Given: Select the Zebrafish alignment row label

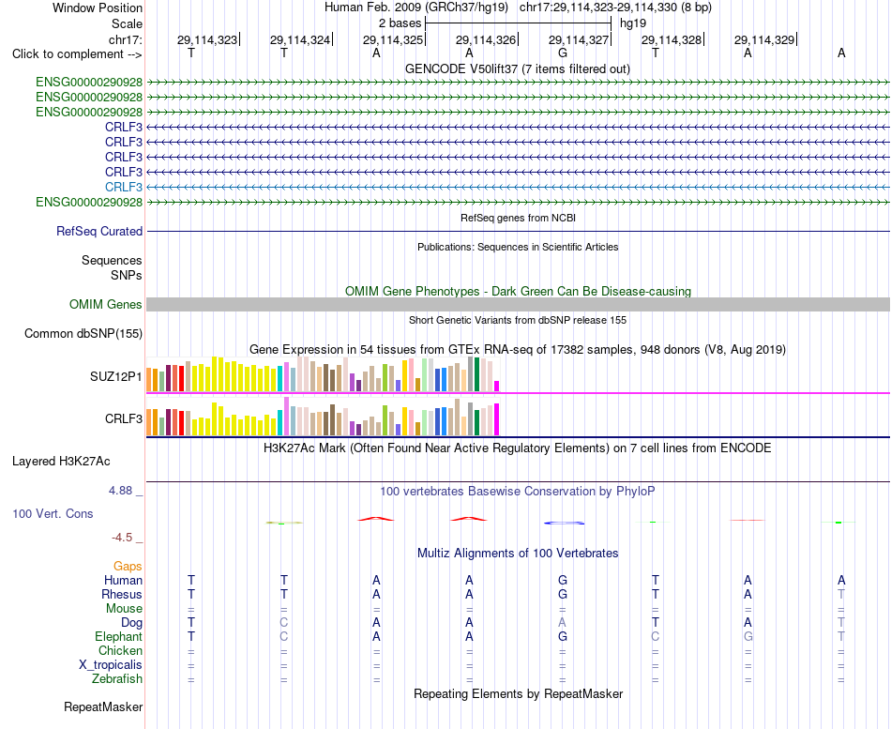Looking at the screenshot, I should [x=117, y=678].
